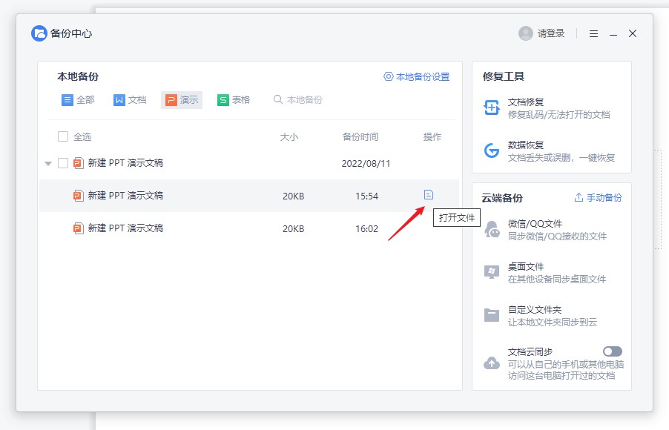
Task: Open the 自定义文件夹 folder sync icon
Action: tap(492, 312)
